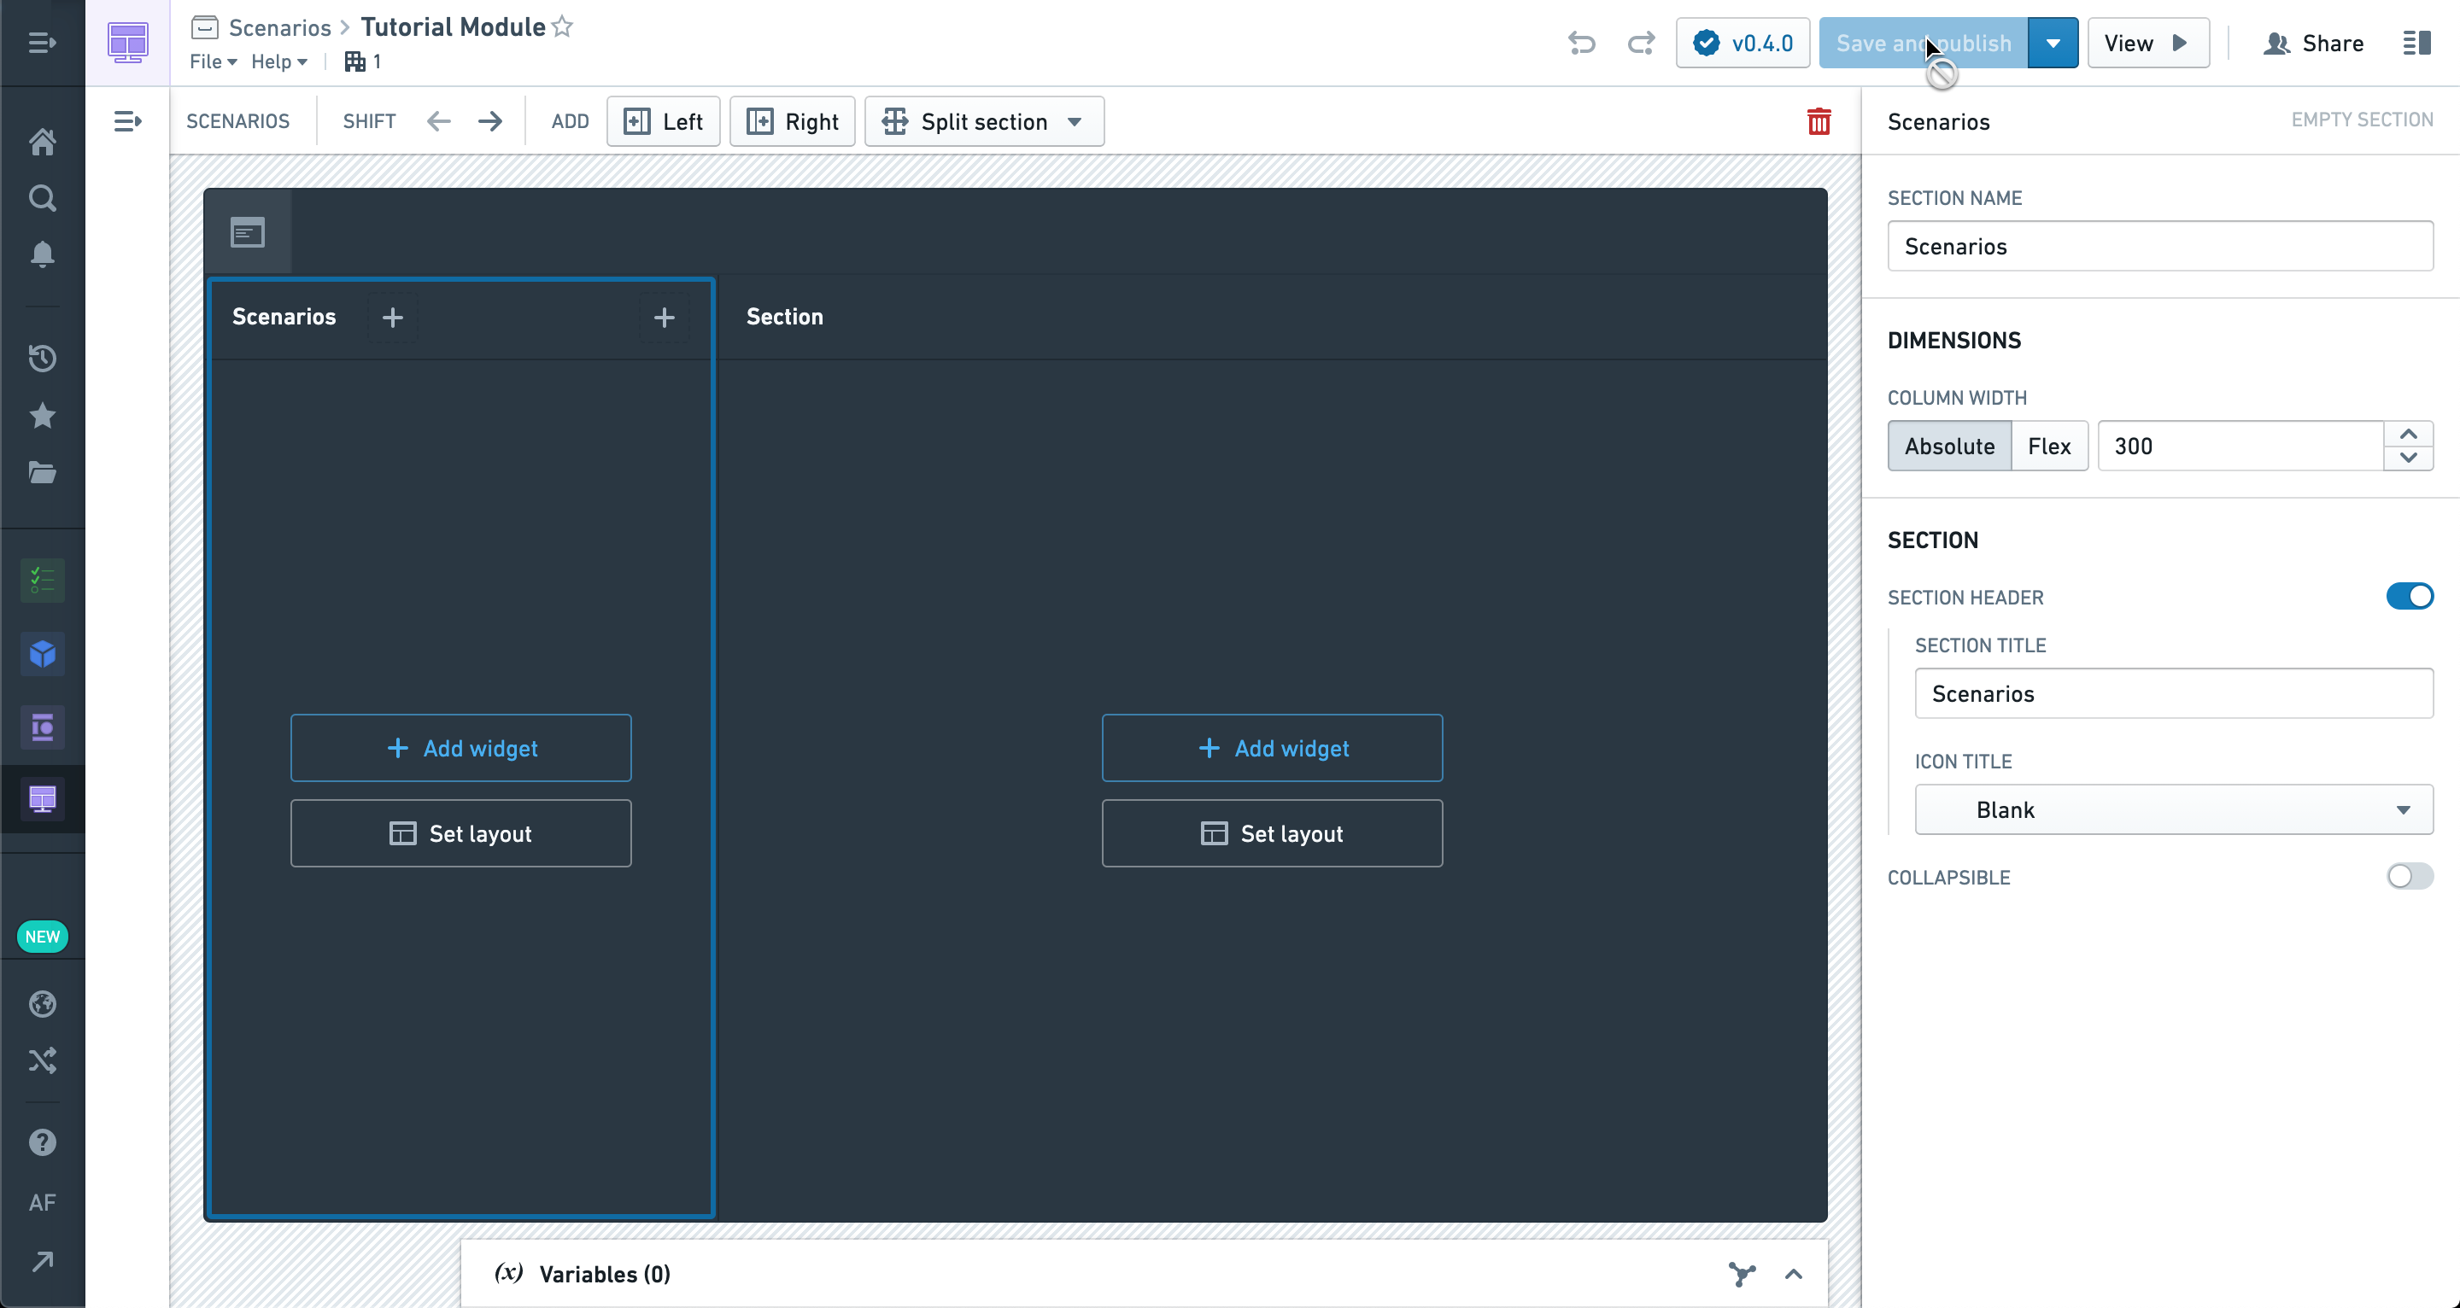
Task: Open the Icon Title Blank dropdown
Action: (2174, 809)
